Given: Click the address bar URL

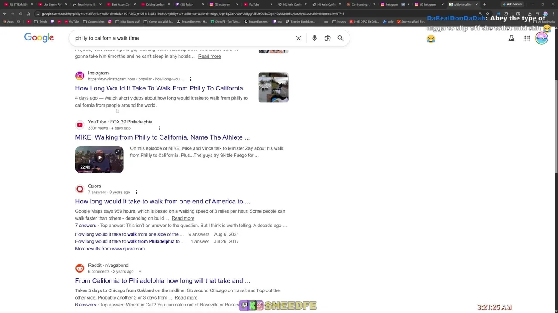Looking at the screenshot, I should pyautogui.click(x=193, y=13).
